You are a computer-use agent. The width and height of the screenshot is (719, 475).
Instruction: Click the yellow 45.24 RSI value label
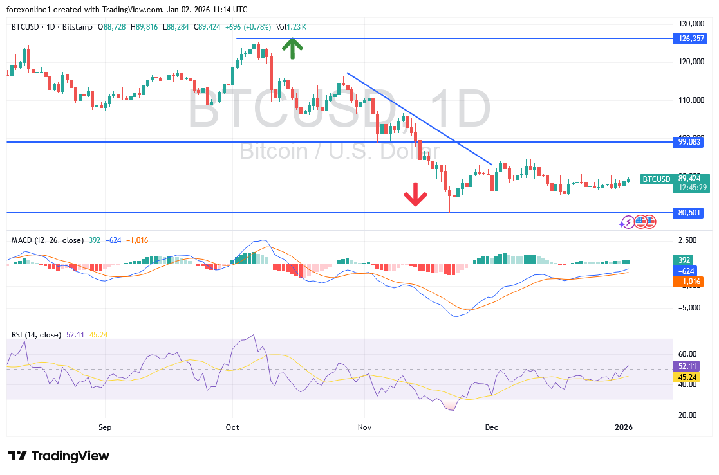tap(686, 377)
